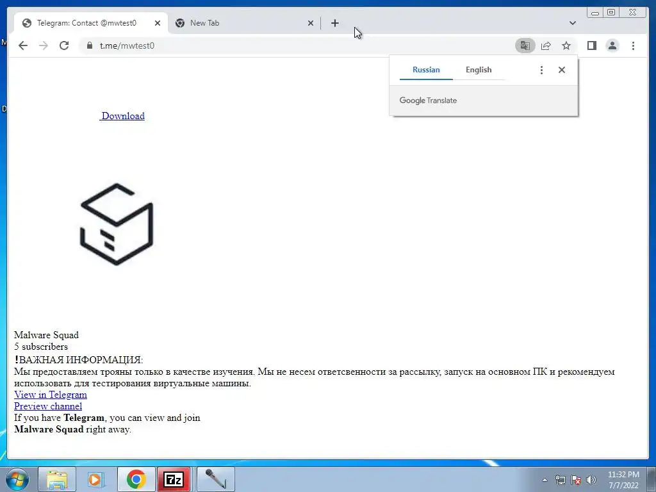Open a new tab with plus button
The height and width of the screenshot is (492, 656).
tap(334, 23)
